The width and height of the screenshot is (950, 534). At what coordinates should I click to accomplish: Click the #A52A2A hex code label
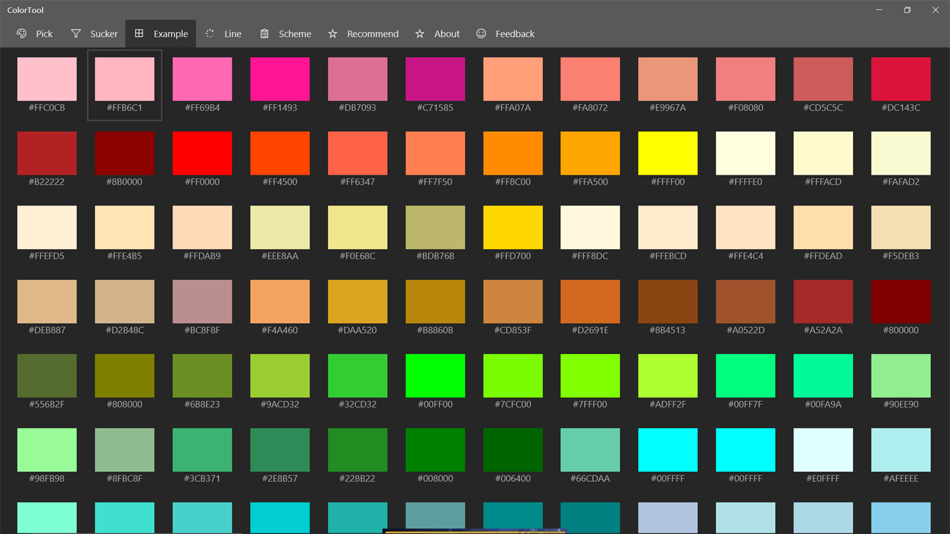point(823,330)
